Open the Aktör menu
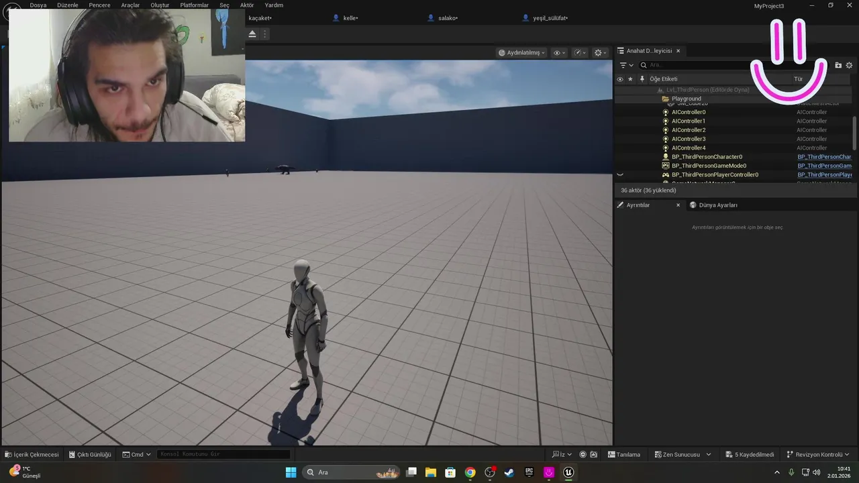859x483 pixels. [x=247, y=5]
